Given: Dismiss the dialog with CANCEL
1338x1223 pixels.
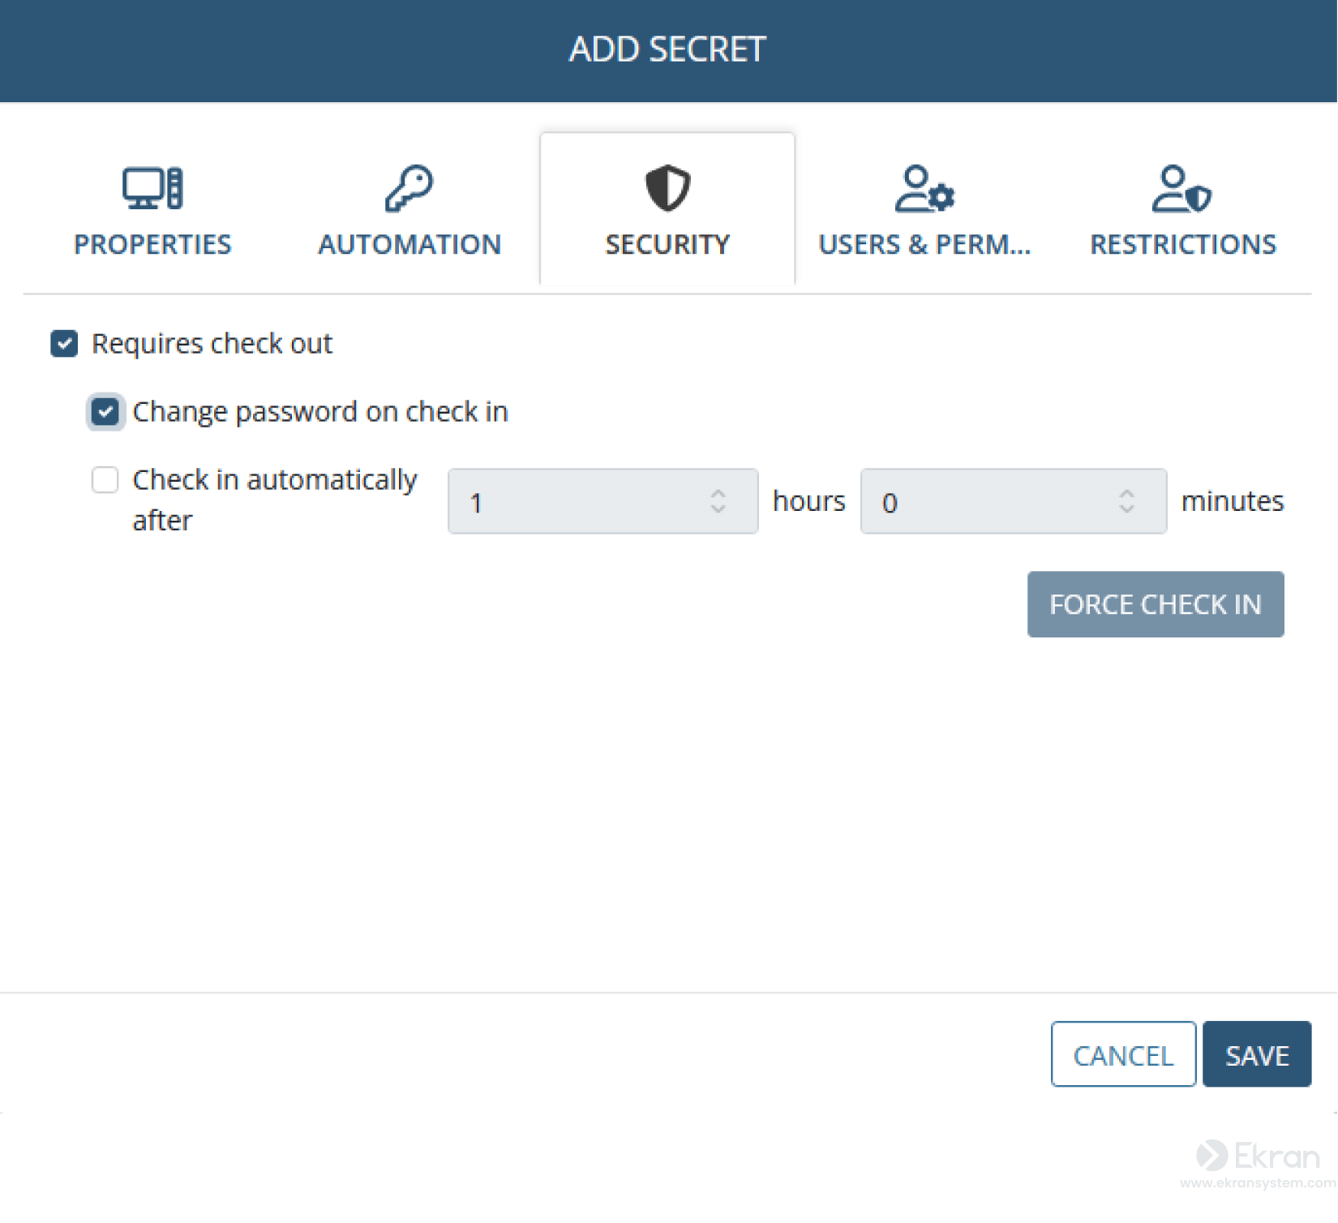Looking at the screenshot, I should [x=1123, y=1053].
